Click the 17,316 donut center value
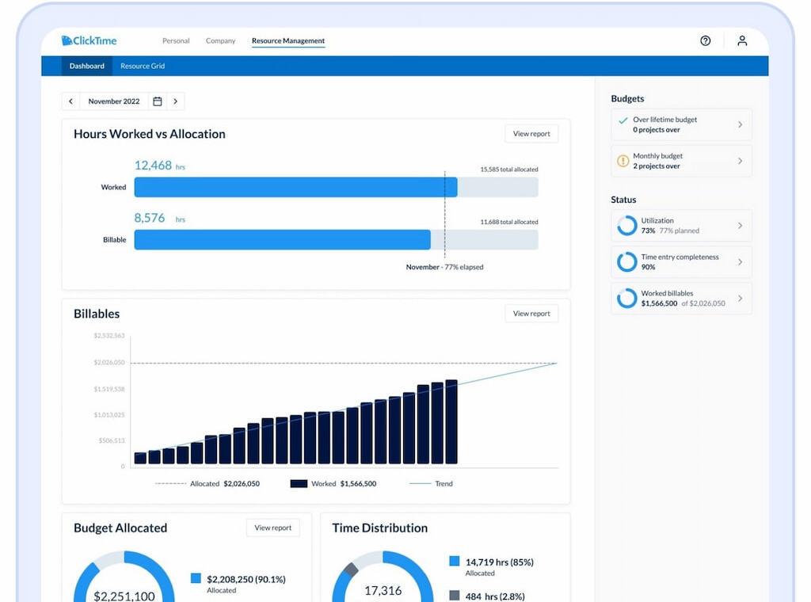Screen dimensions: 811x602 (x=383, y=591)
